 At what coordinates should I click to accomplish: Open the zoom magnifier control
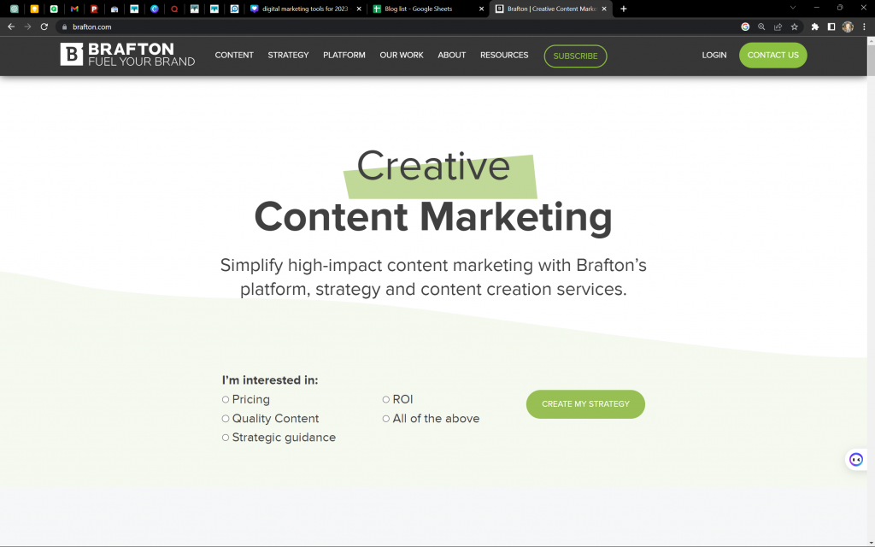[761, 26]
